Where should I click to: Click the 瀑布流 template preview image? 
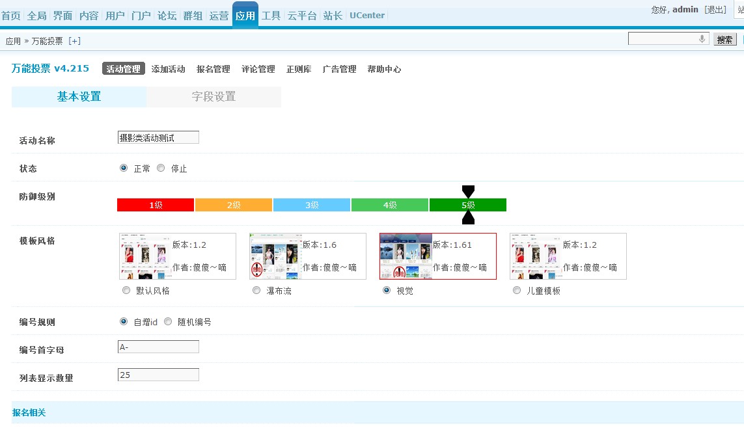point(275,256)
